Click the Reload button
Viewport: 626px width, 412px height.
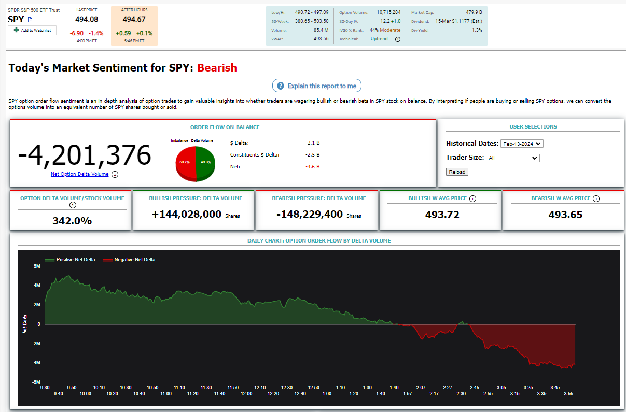(x=457, y=172)
